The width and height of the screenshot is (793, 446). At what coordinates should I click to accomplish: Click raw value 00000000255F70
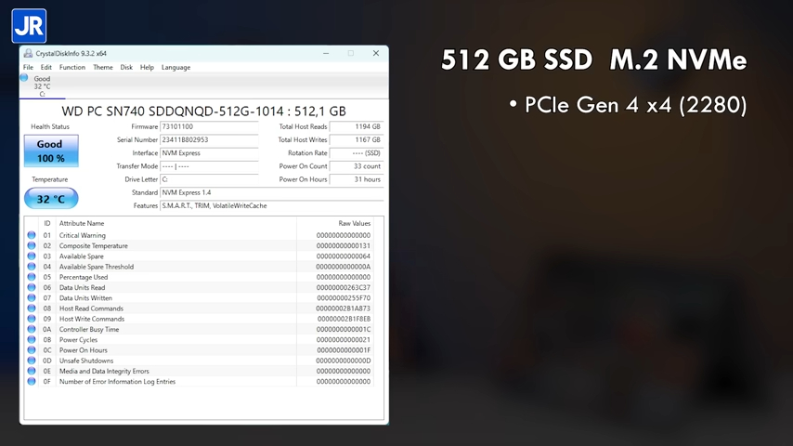[x=344, y=298]
